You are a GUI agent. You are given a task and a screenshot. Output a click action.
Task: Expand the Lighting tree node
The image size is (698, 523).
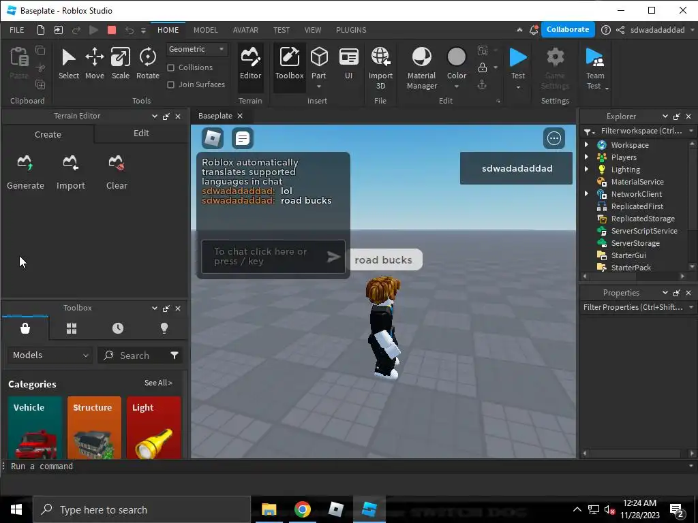point(586,169)
